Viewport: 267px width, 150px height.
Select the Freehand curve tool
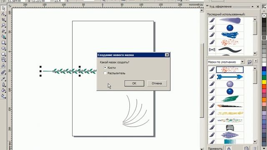click(x=3, y=31)
